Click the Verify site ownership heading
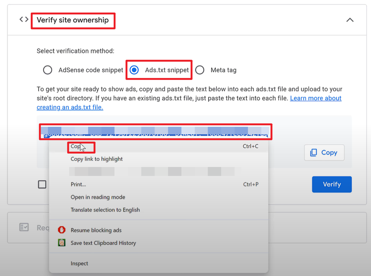Screen dimensions: 371x276 click(72, 20)
